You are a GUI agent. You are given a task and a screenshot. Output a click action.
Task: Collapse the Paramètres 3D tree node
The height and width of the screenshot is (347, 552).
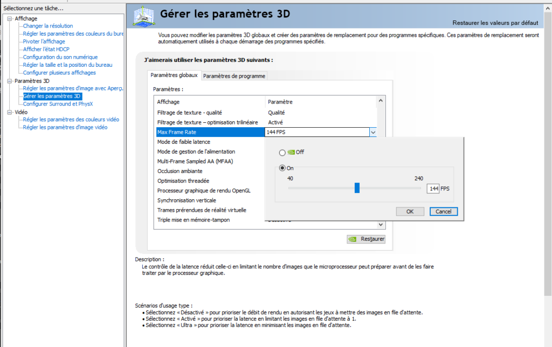[x=9, y=81]
